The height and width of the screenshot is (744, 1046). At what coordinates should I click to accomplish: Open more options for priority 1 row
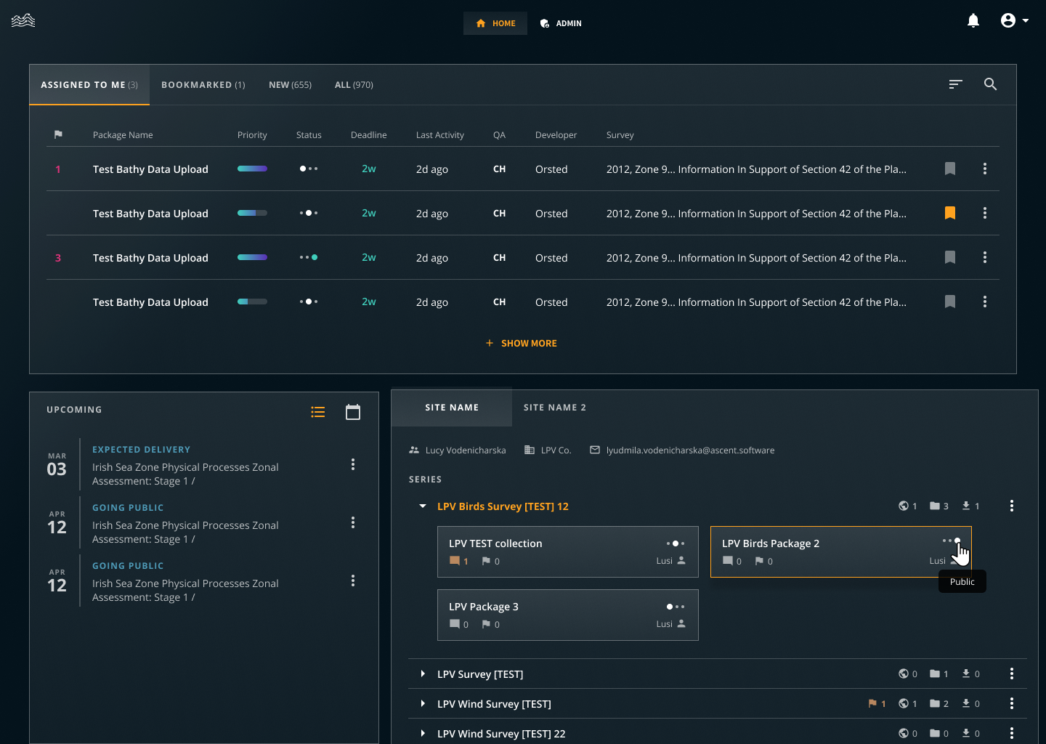tap(985, 169)
